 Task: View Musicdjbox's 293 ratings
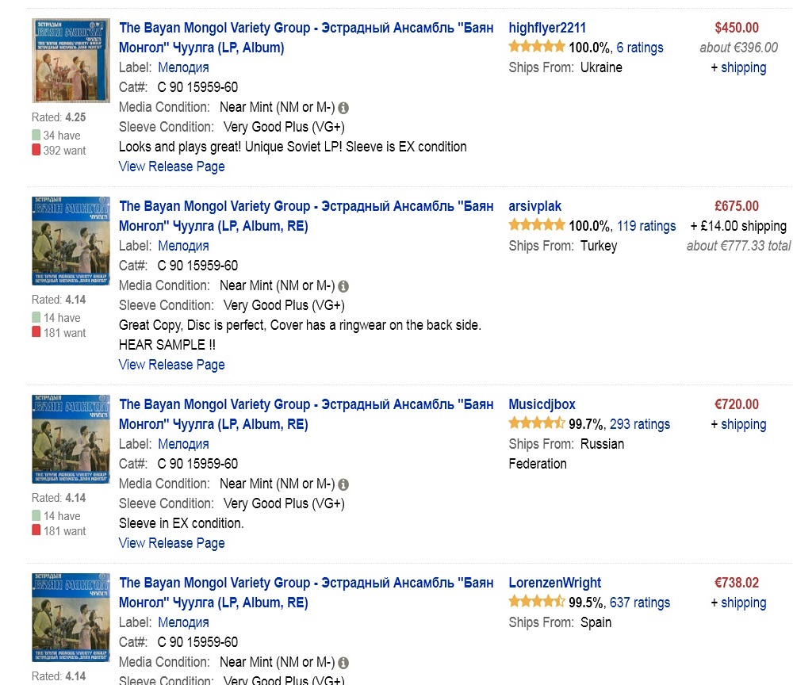[640, 424]
